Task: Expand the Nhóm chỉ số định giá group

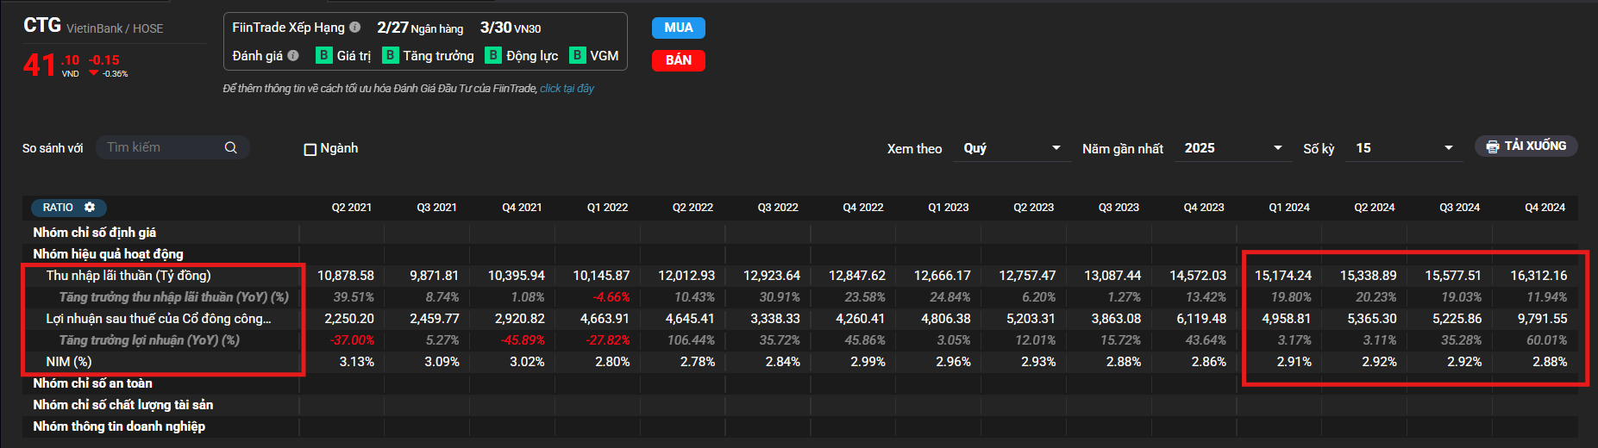Action: pyautogui.click(x=95, y=233)
